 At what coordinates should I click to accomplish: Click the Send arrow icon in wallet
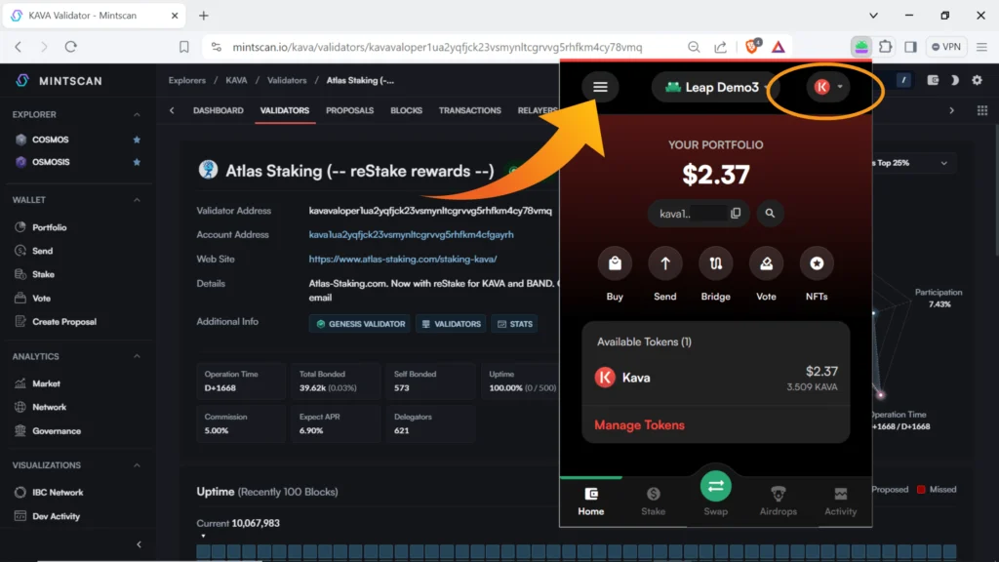pos(665,263)
